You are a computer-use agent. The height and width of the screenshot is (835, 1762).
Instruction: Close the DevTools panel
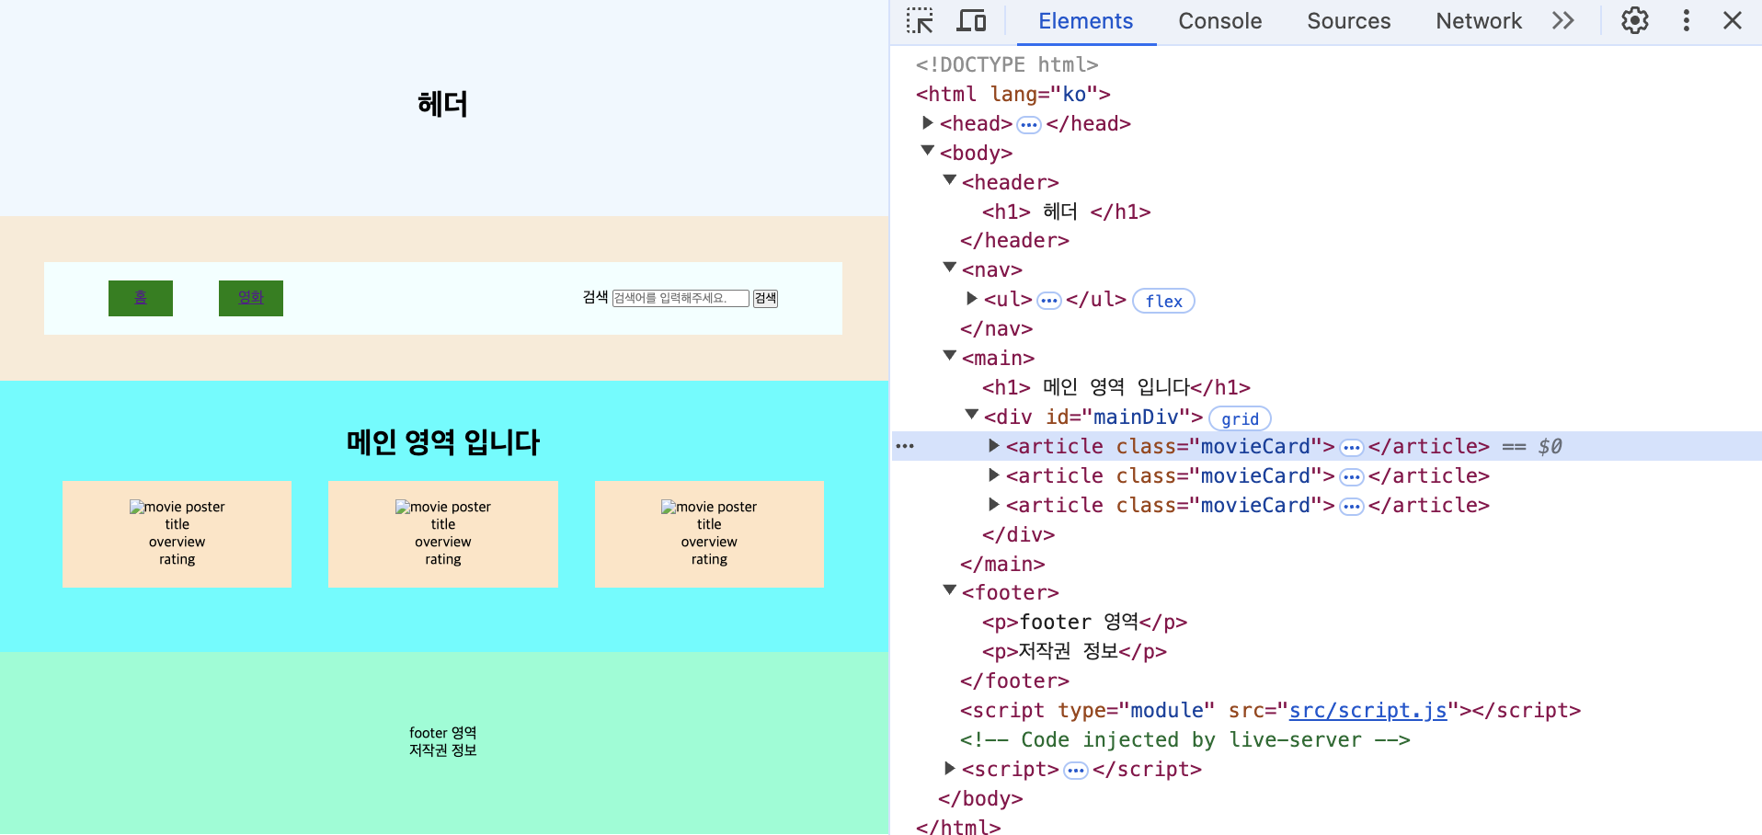pyautogui.click(x=1733, y=20)
